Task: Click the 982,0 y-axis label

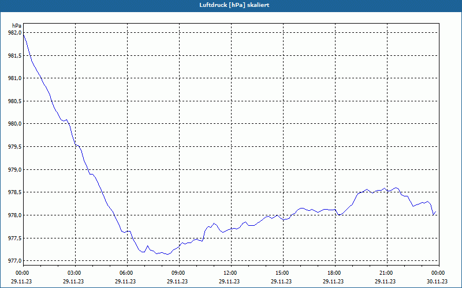Action: coord(14,33)
